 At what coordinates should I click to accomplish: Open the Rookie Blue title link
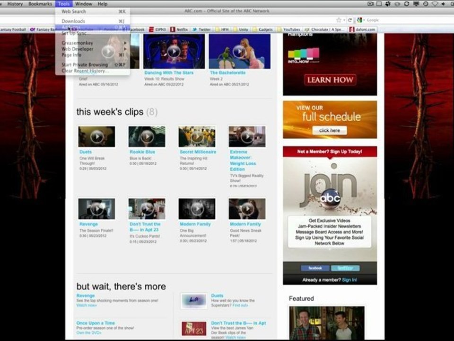click(142, 152)
